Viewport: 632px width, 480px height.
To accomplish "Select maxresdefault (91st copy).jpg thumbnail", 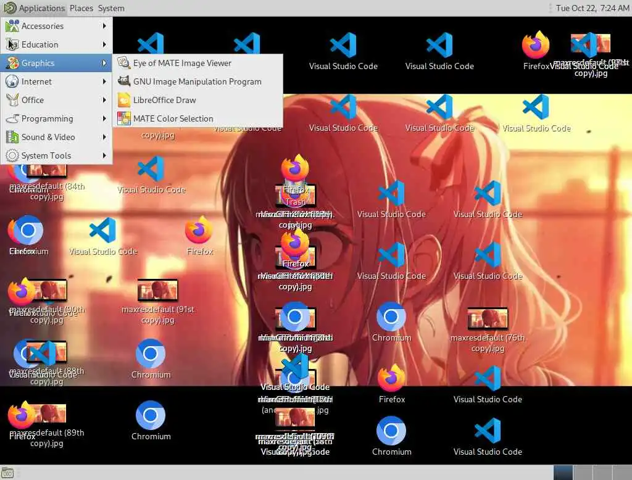I will (157, 290).
